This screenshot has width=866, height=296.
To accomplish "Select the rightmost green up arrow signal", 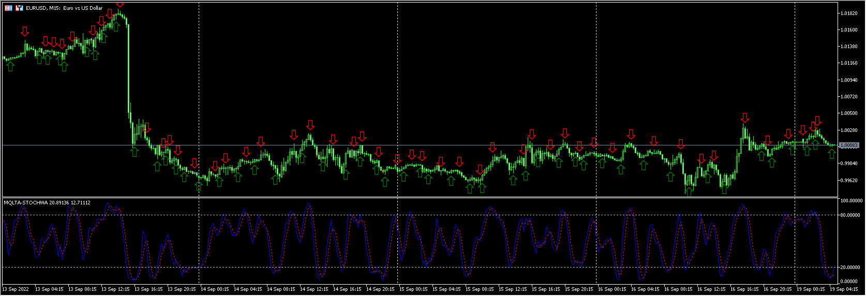I will point(831,153).
